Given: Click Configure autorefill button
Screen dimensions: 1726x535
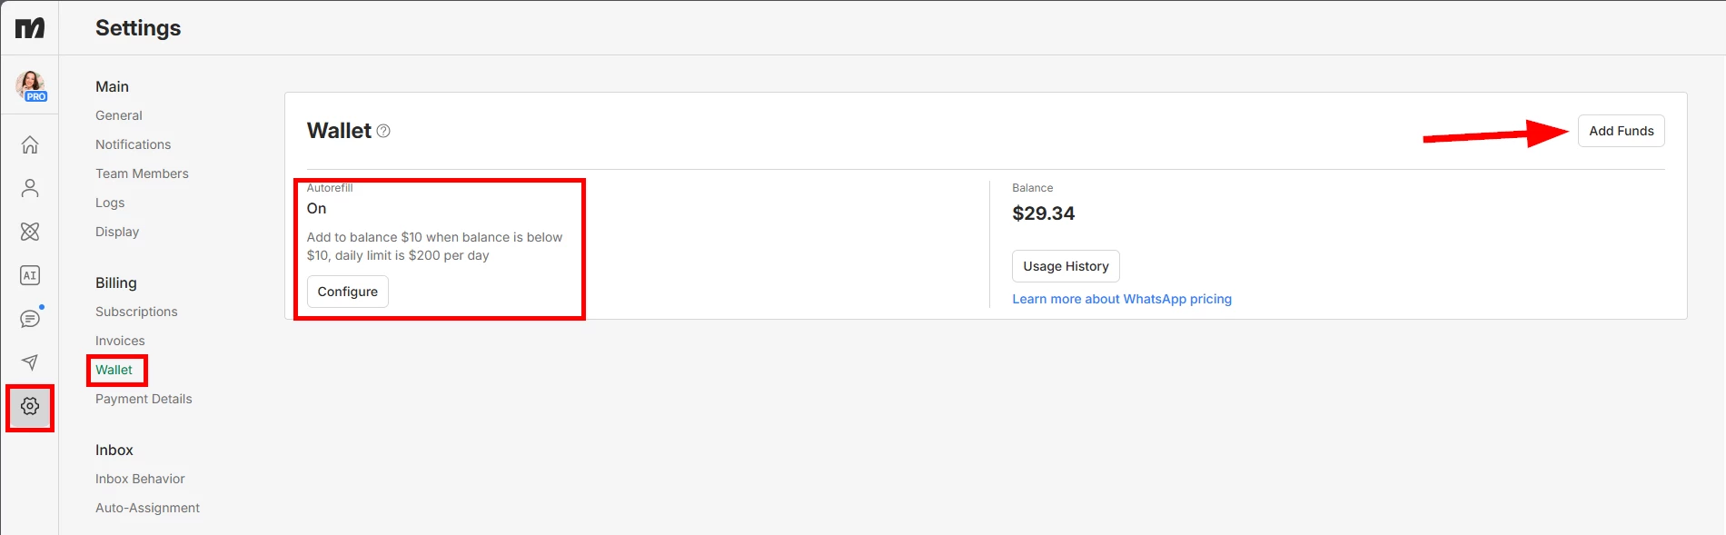Looking at the screenshot, I should (x=348, y=292).
